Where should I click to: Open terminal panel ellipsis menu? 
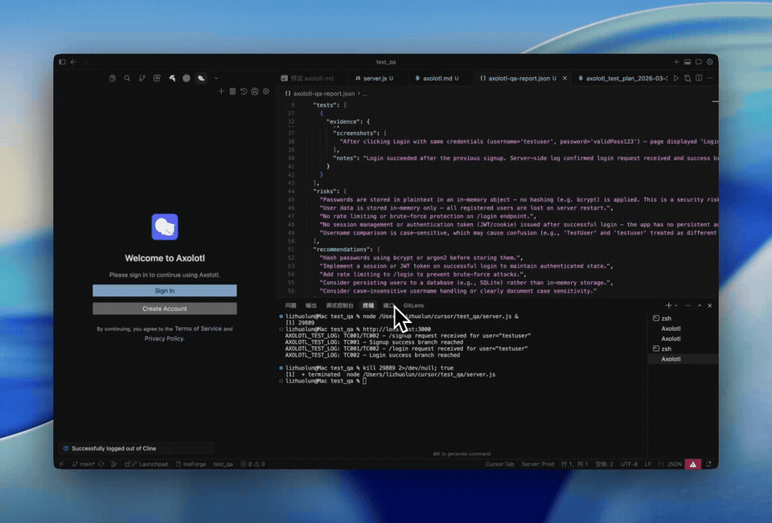click(688, 305)
